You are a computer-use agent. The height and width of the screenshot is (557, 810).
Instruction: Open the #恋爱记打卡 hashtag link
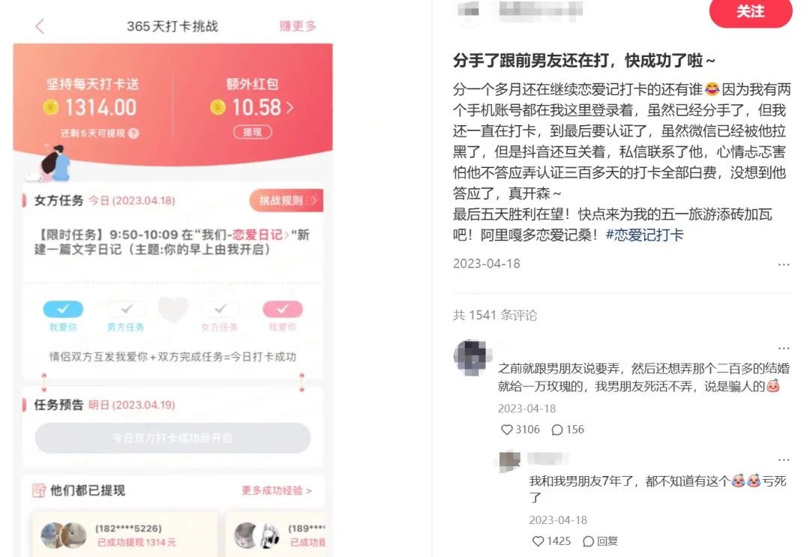pos(644,235)
